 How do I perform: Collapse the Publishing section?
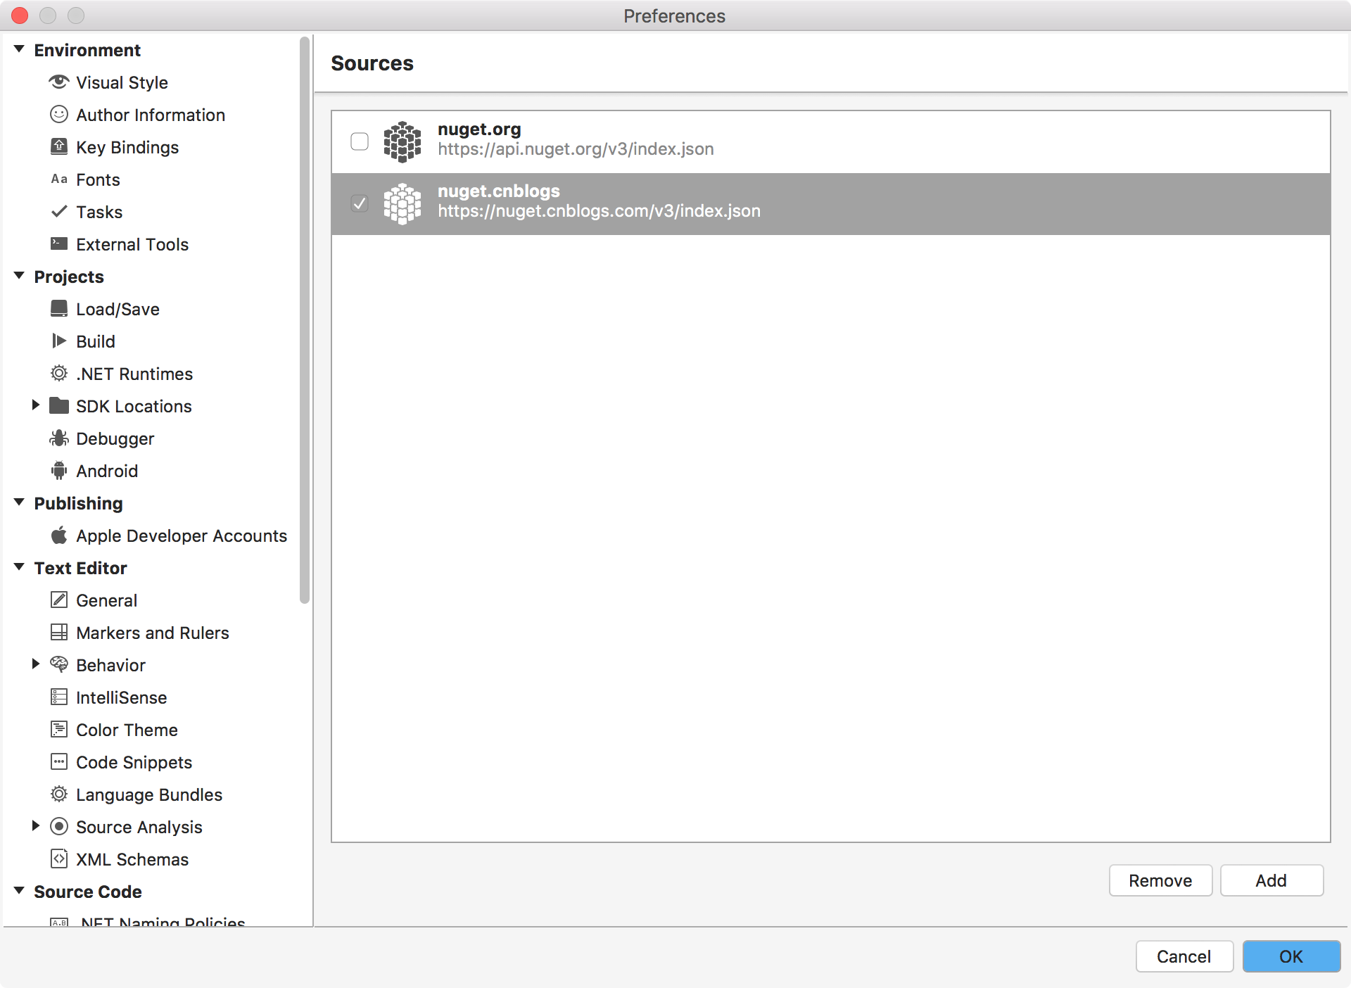(x=19, y=502)
